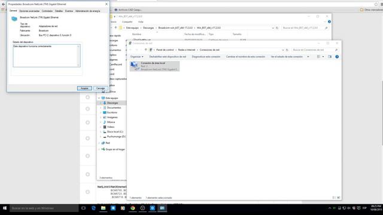Click Cambiar el nombre de esta conexión
This screenshot has width=383, height=215.
245,57
